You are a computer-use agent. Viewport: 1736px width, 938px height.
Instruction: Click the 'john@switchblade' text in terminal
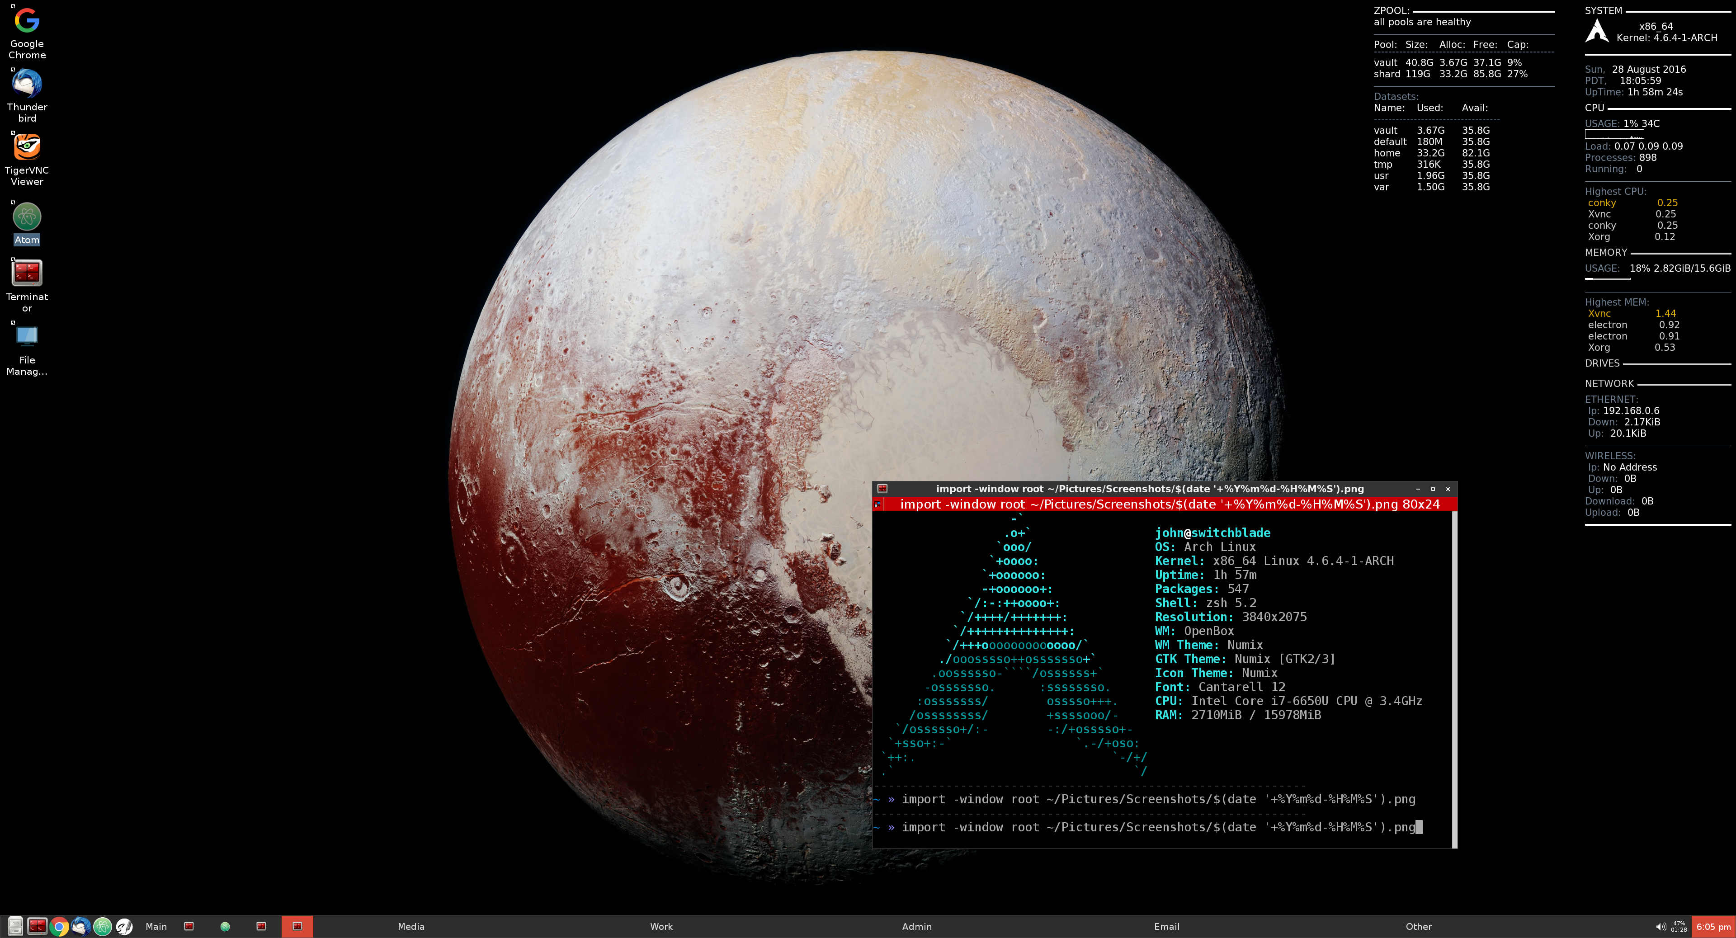point(1212,533)
